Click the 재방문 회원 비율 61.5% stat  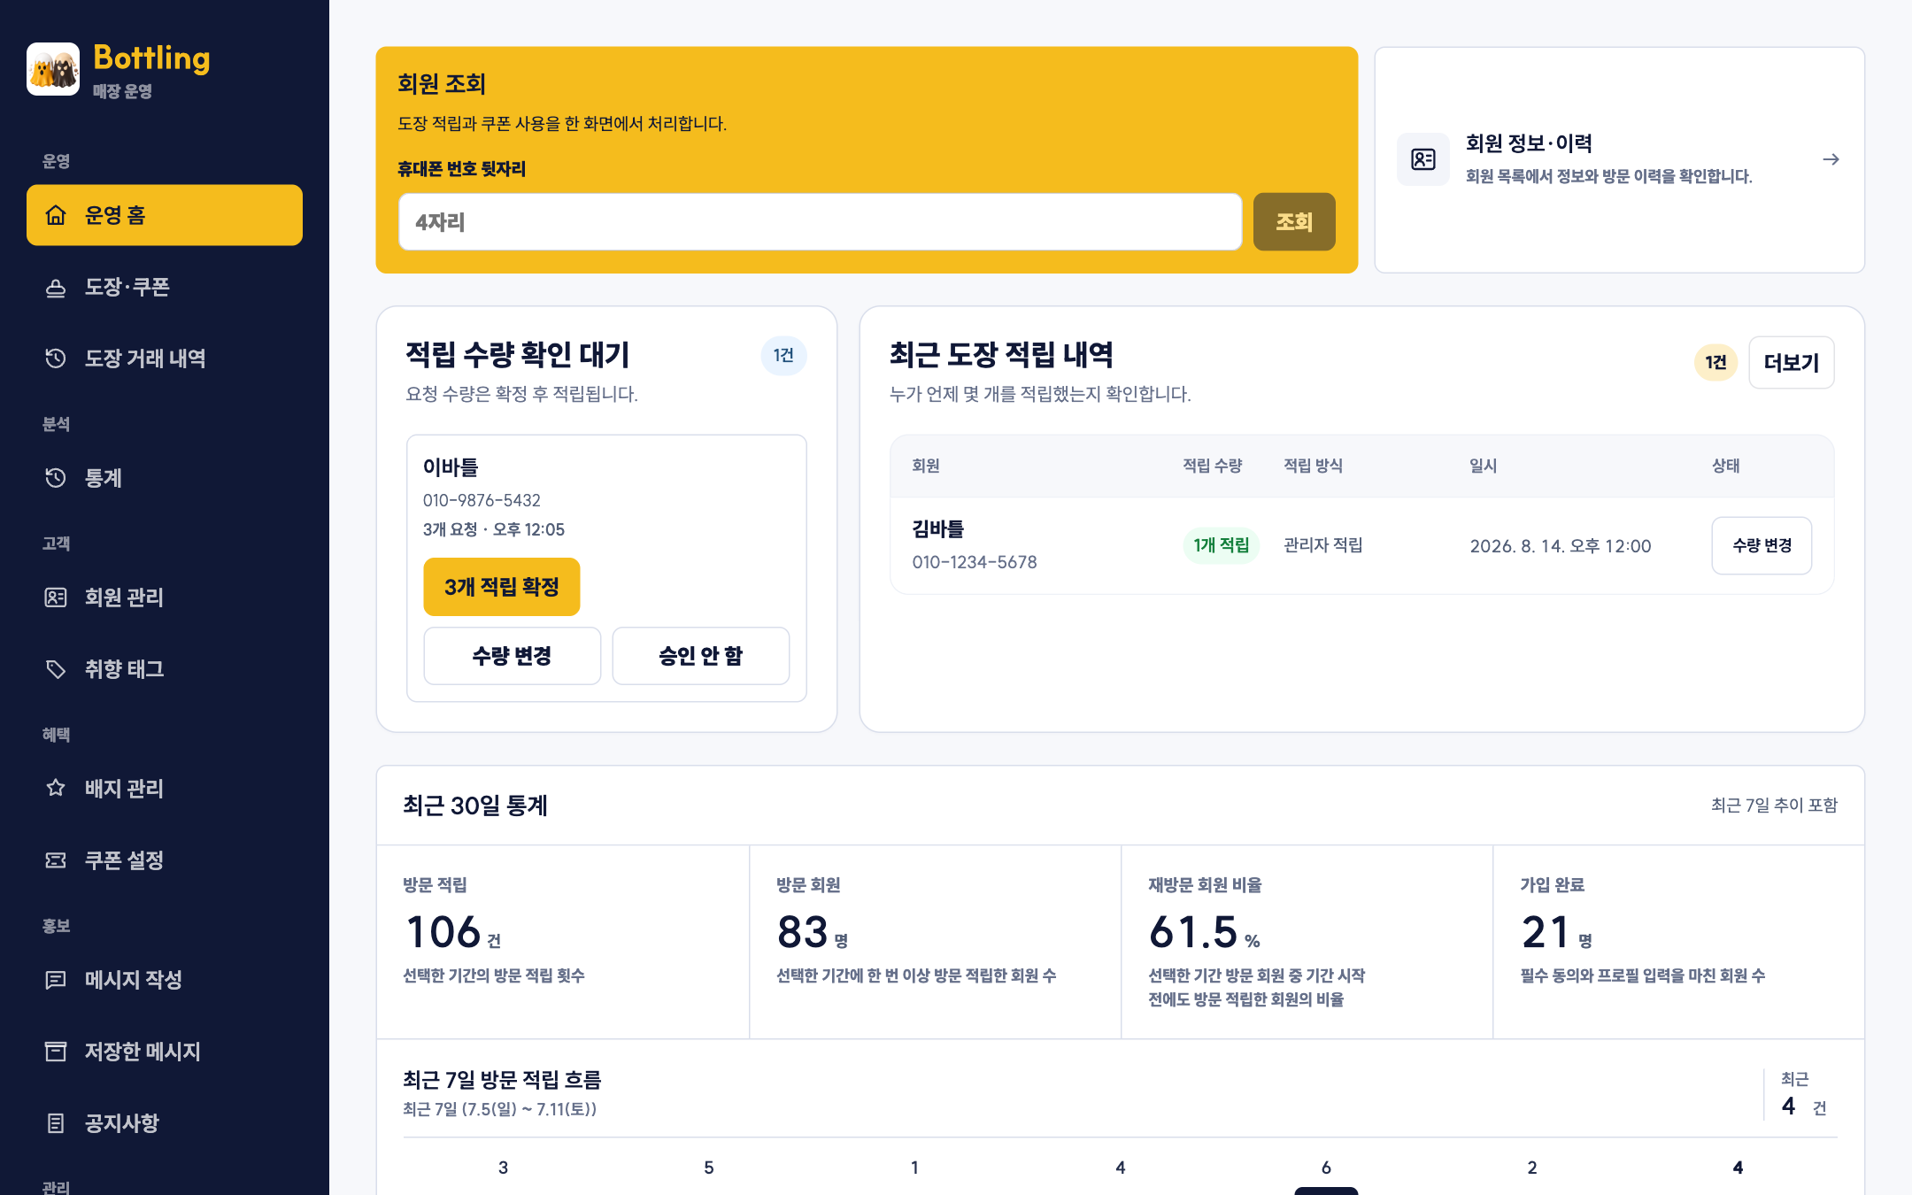click(x=1307, y=942)
